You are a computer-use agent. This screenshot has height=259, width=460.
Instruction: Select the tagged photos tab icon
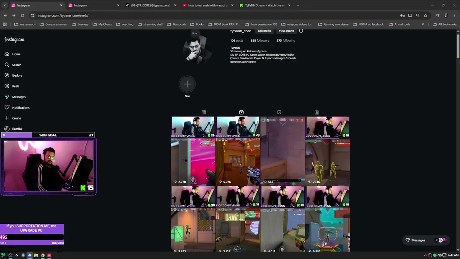click(317, 112)
